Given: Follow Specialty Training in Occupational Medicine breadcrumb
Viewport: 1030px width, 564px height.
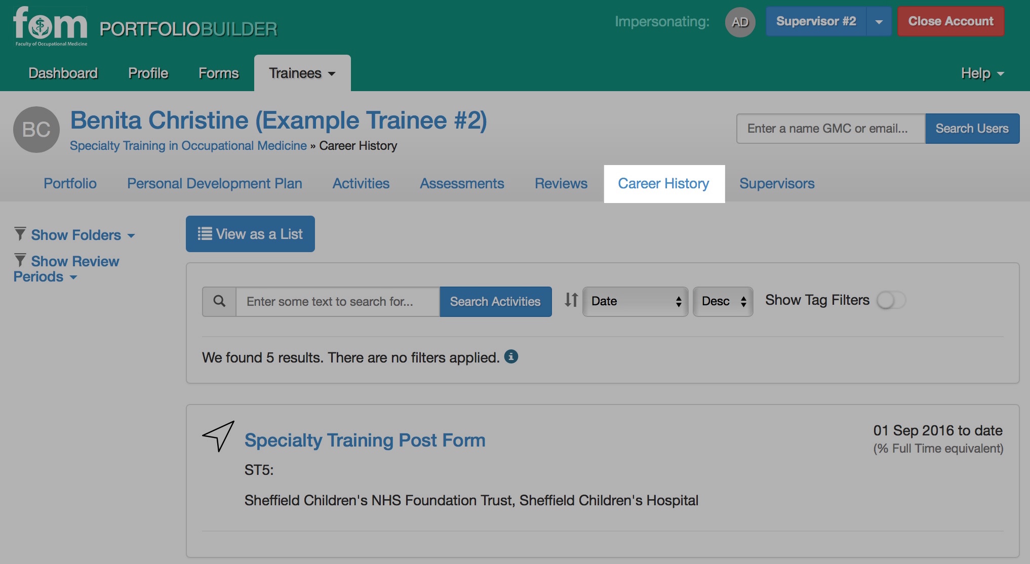Looking at the screenshot, I should (x=188, y=146).
